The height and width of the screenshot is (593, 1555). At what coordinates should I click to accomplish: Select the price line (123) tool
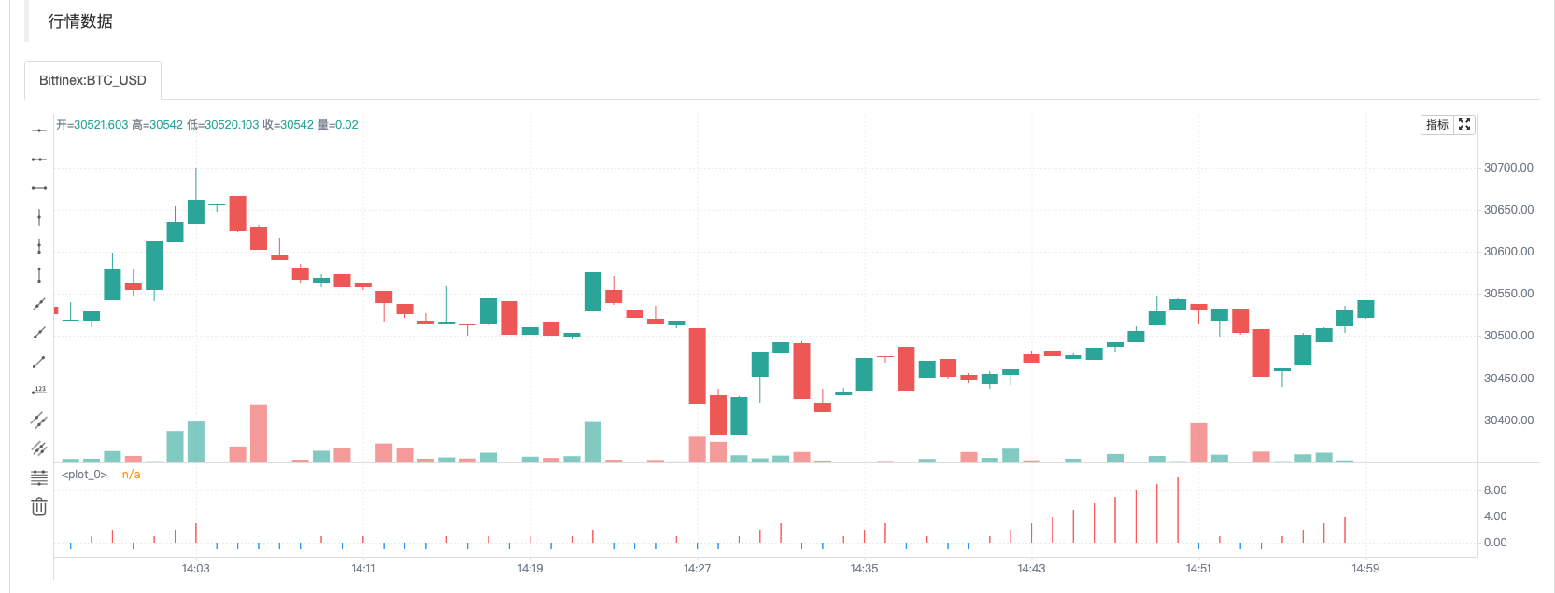click(39, 391)
